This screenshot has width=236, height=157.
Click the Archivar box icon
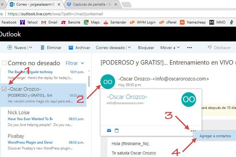point(71,48)
